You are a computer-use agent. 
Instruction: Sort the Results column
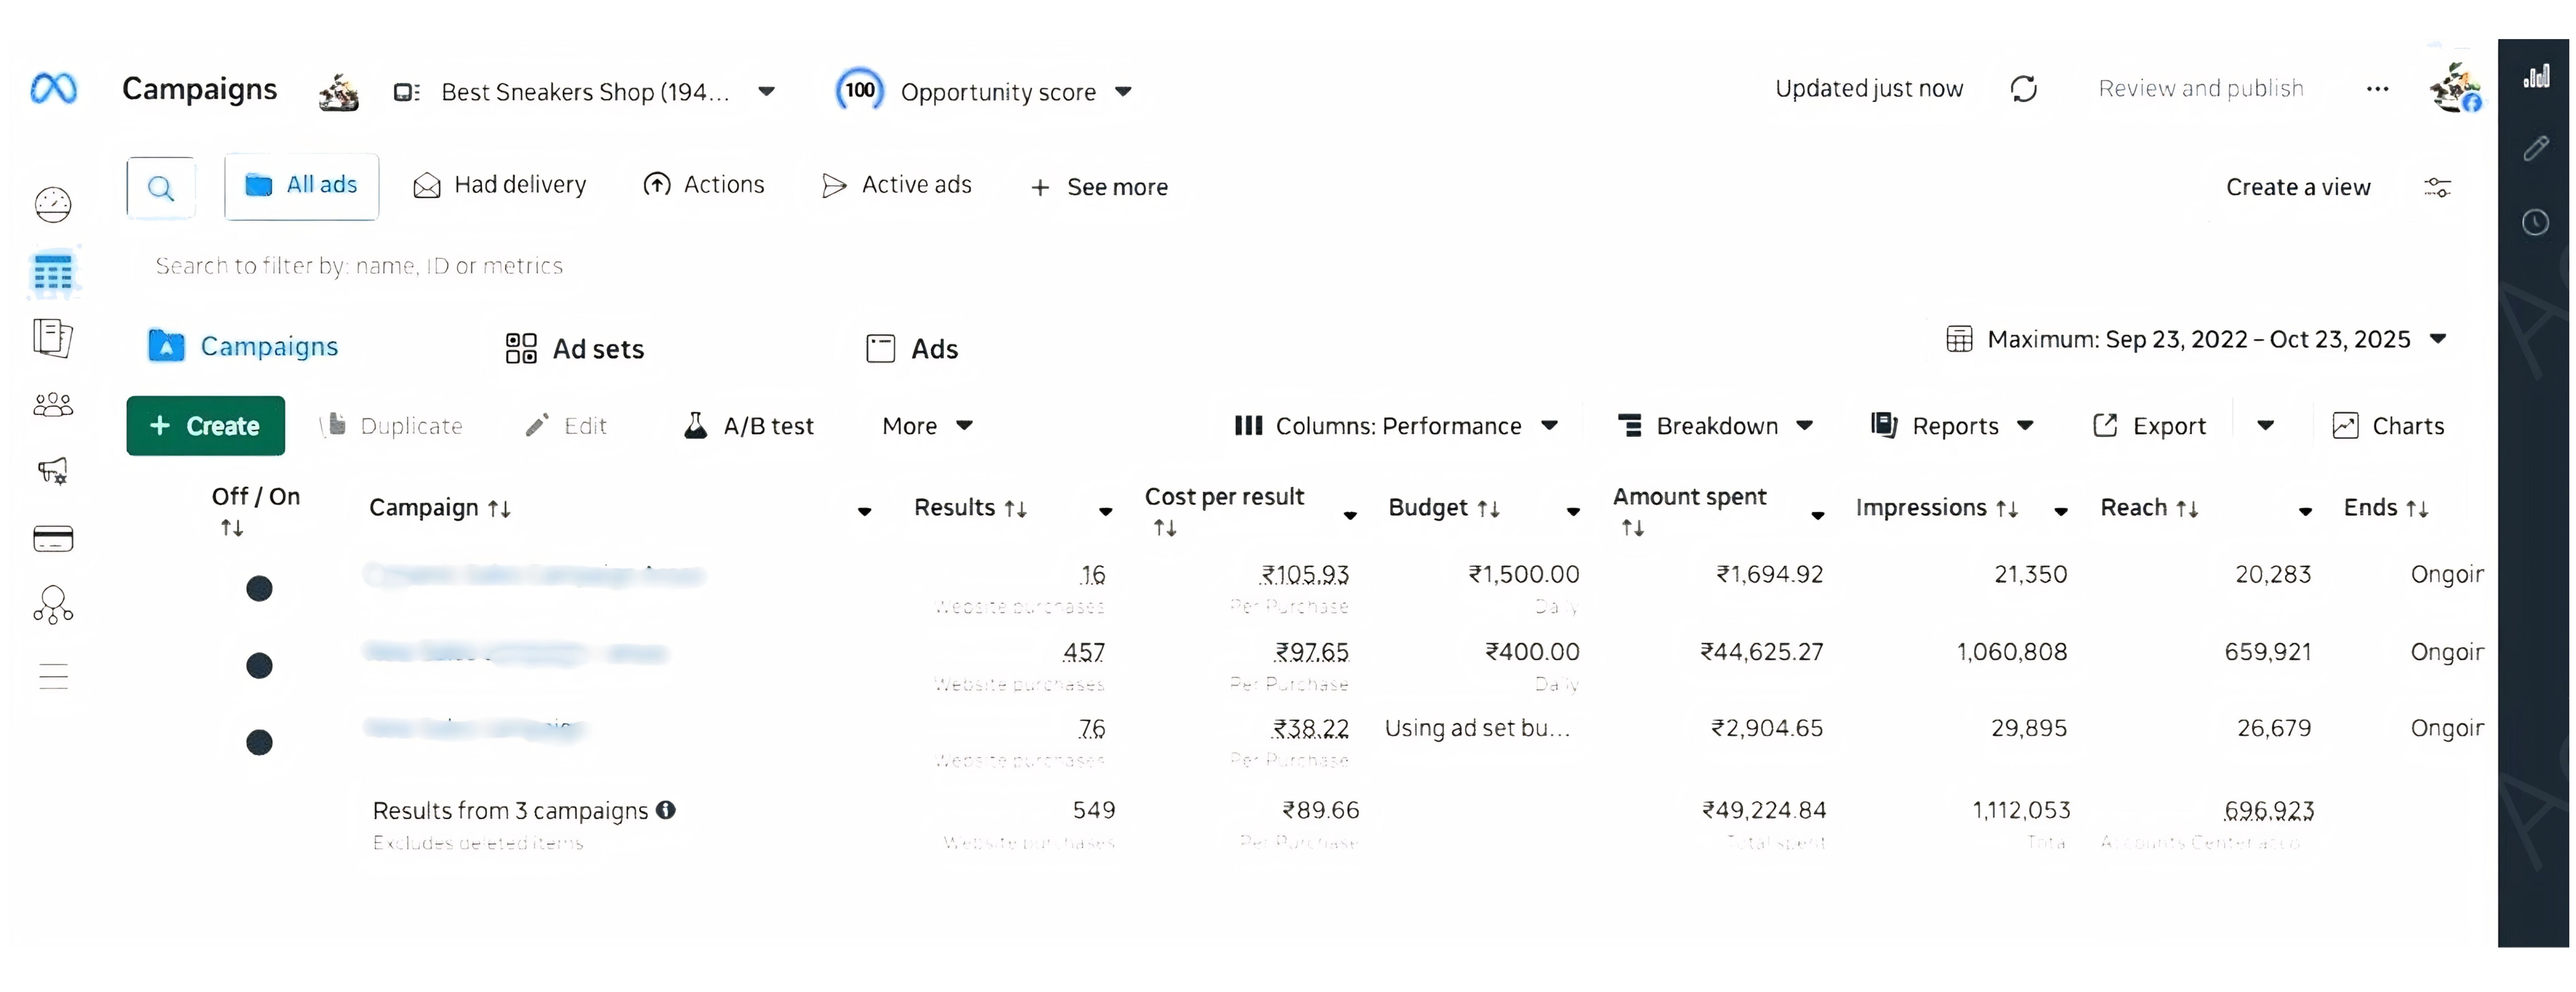(x=1016, y=509)
